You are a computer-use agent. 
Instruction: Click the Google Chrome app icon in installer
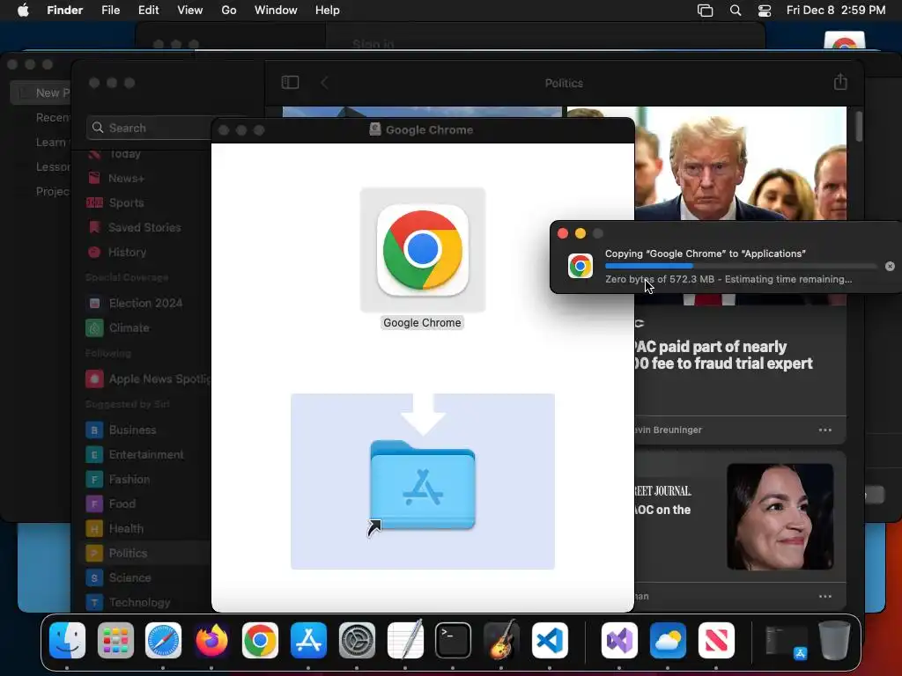point(422,250)
